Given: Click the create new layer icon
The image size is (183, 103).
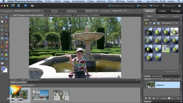Looking at the screenshot, I should pos(146,98).
